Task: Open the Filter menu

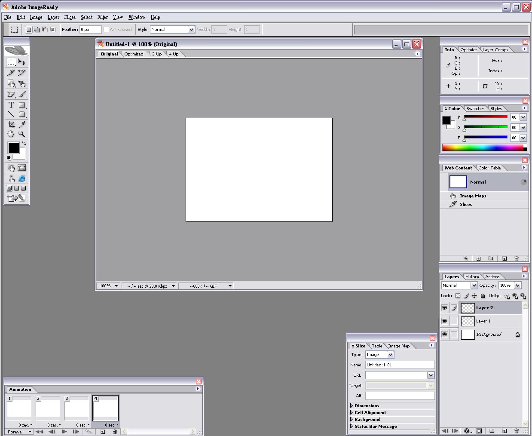Action: [102, 17]
